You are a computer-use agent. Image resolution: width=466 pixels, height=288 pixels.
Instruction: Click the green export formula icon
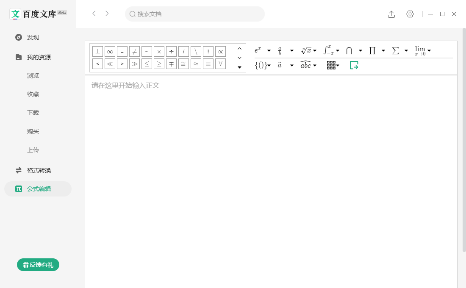point(354,65)
